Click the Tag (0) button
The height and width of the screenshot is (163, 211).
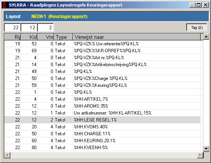(x=197, y=28)
